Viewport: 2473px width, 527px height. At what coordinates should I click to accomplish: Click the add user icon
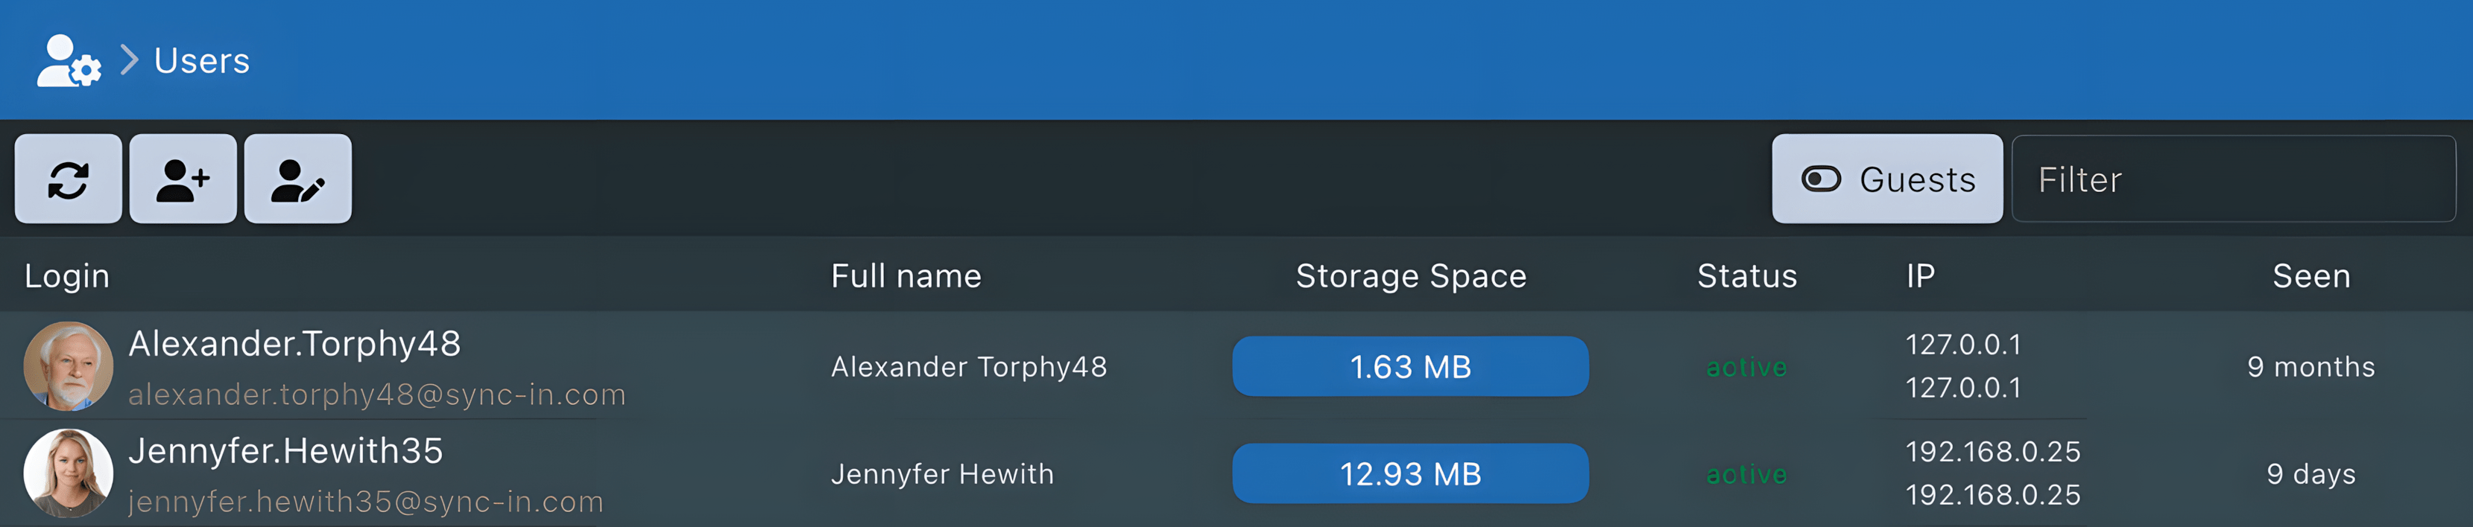(183, 179)
